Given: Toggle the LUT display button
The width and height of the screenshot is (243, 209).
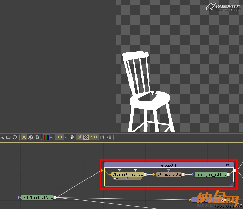Looking at the screenshot, I should coord(59,137).
